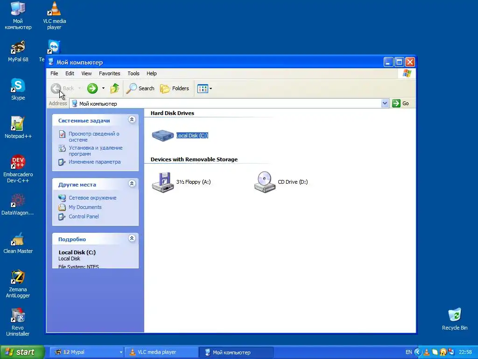Open the Views dropdown button
The height and width of the screenshot is (359, 478).
(x=204, y=88)
